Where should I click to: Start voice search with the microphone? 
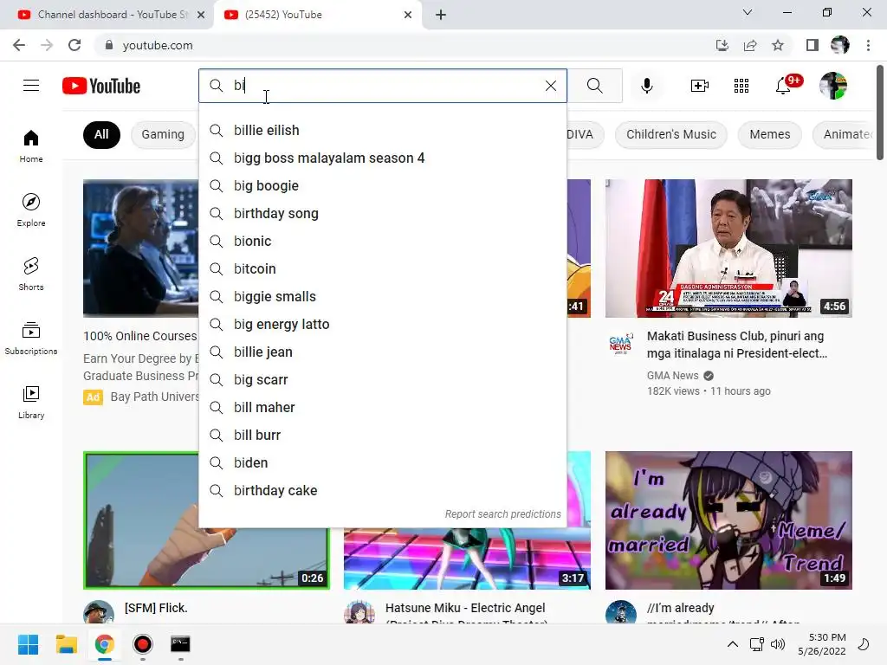coord(646,86)
